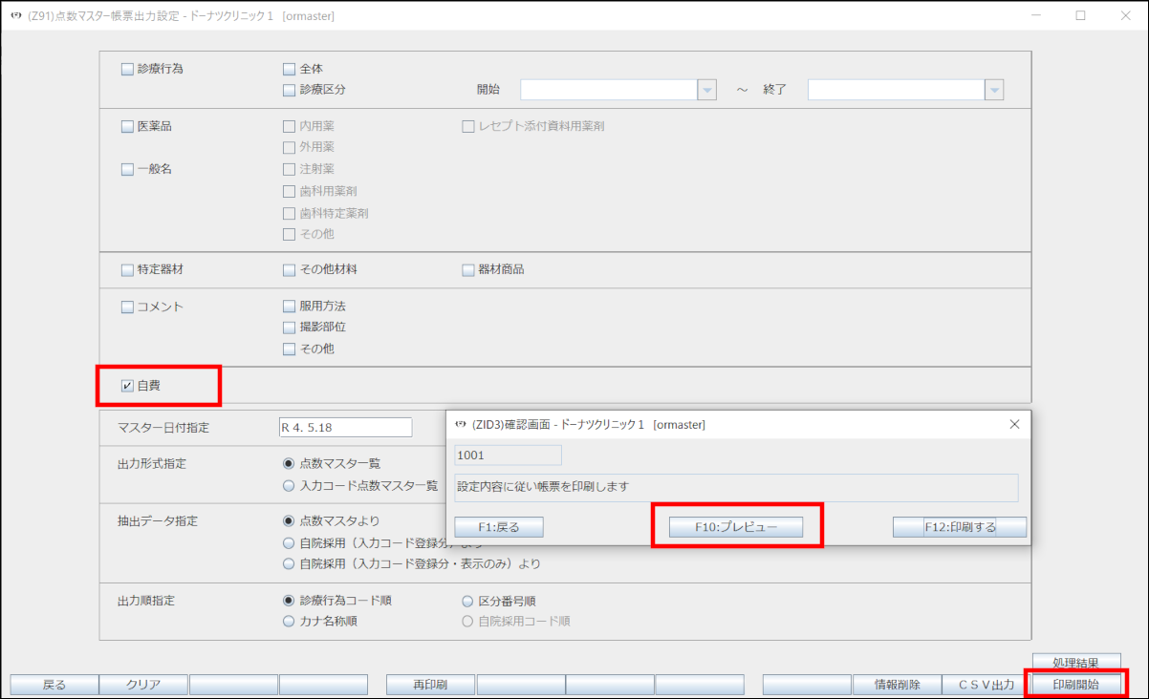Screen dimensions: 1149x699
Task: Expand the 終了 dropdown arrow
Action: pyautogui.click(x=994, y=90)
